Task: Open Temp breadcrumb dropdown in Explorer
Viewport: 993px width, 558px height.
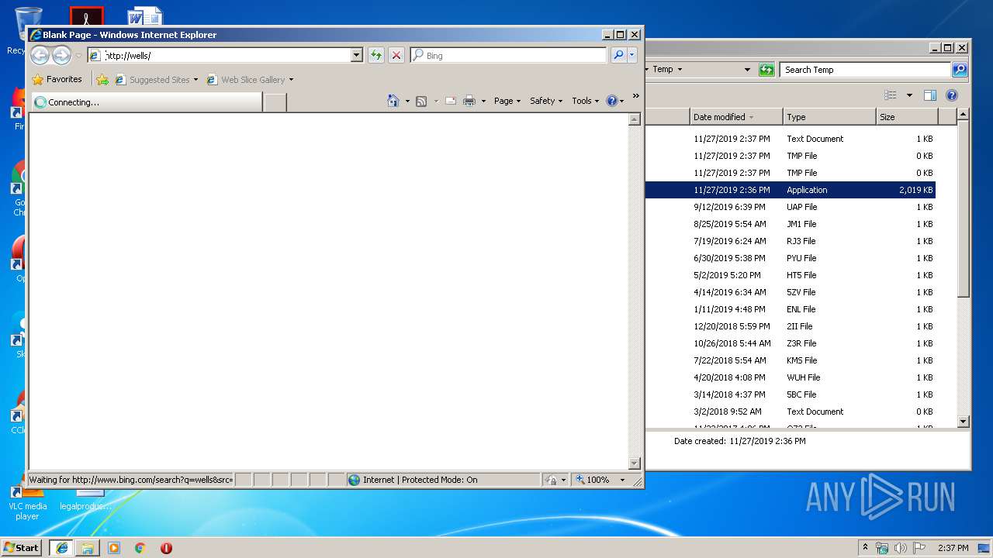Action: [680, 70]
